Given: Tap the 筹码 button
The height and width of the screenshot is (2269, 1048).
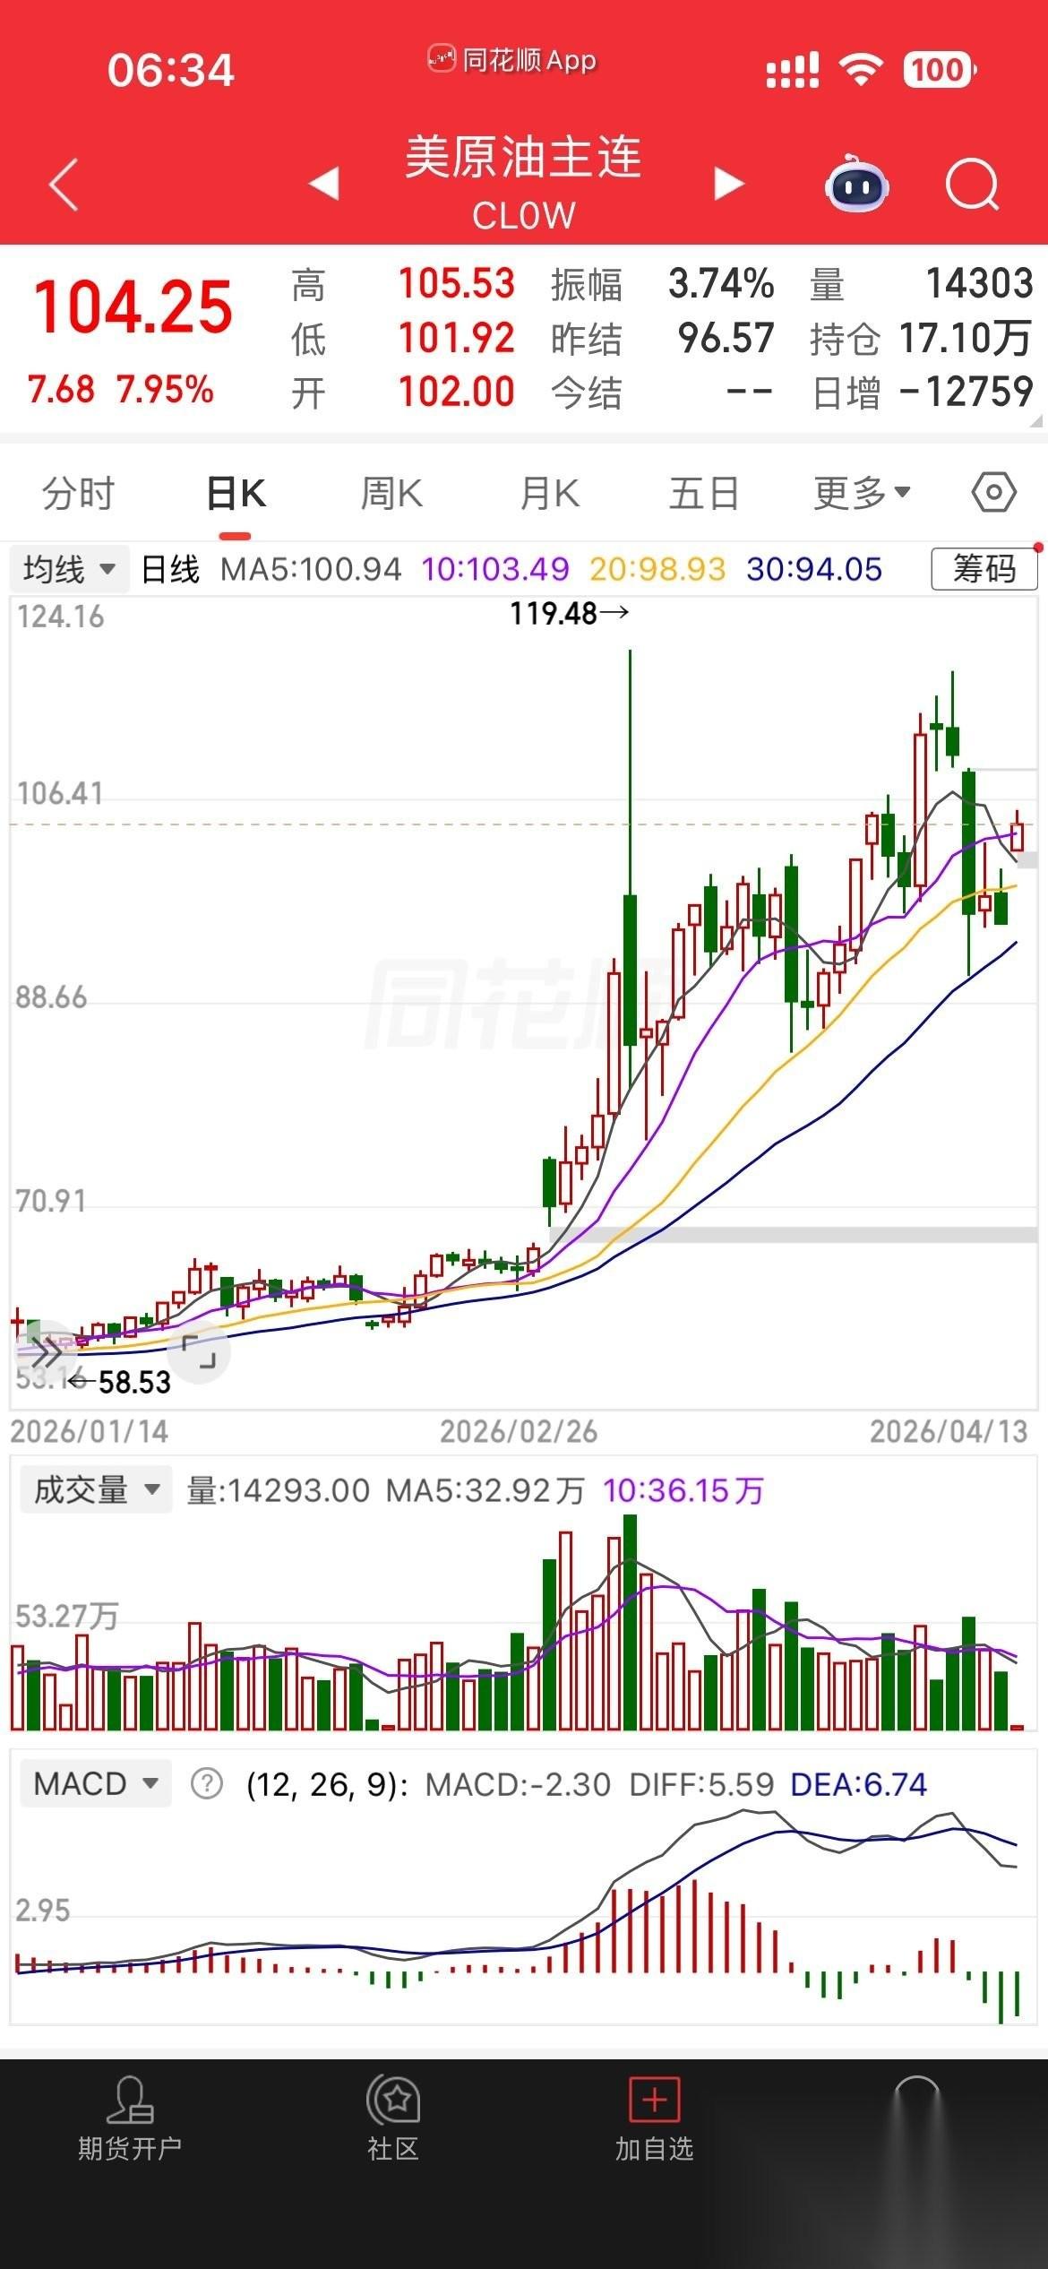Looking at the screenshot, I should click(x=984, y=568).
